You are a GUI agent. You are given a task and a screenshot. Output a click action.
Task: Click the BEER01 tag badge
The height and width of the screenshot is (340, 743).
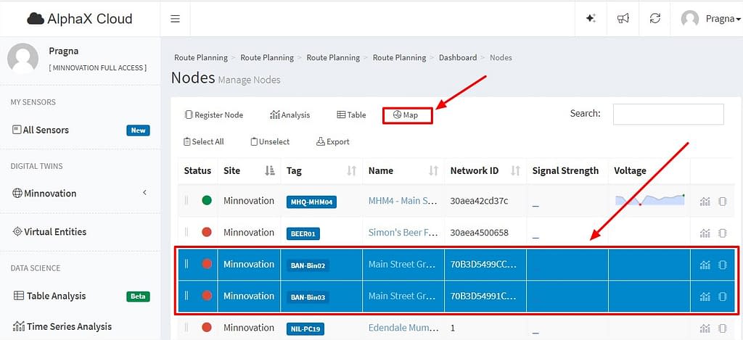click(303, 234)
